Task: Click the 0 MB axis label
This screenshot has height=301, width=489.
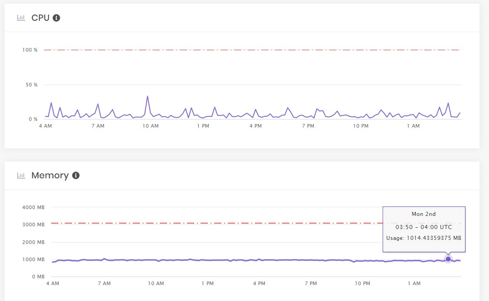Action: [38, 277]
